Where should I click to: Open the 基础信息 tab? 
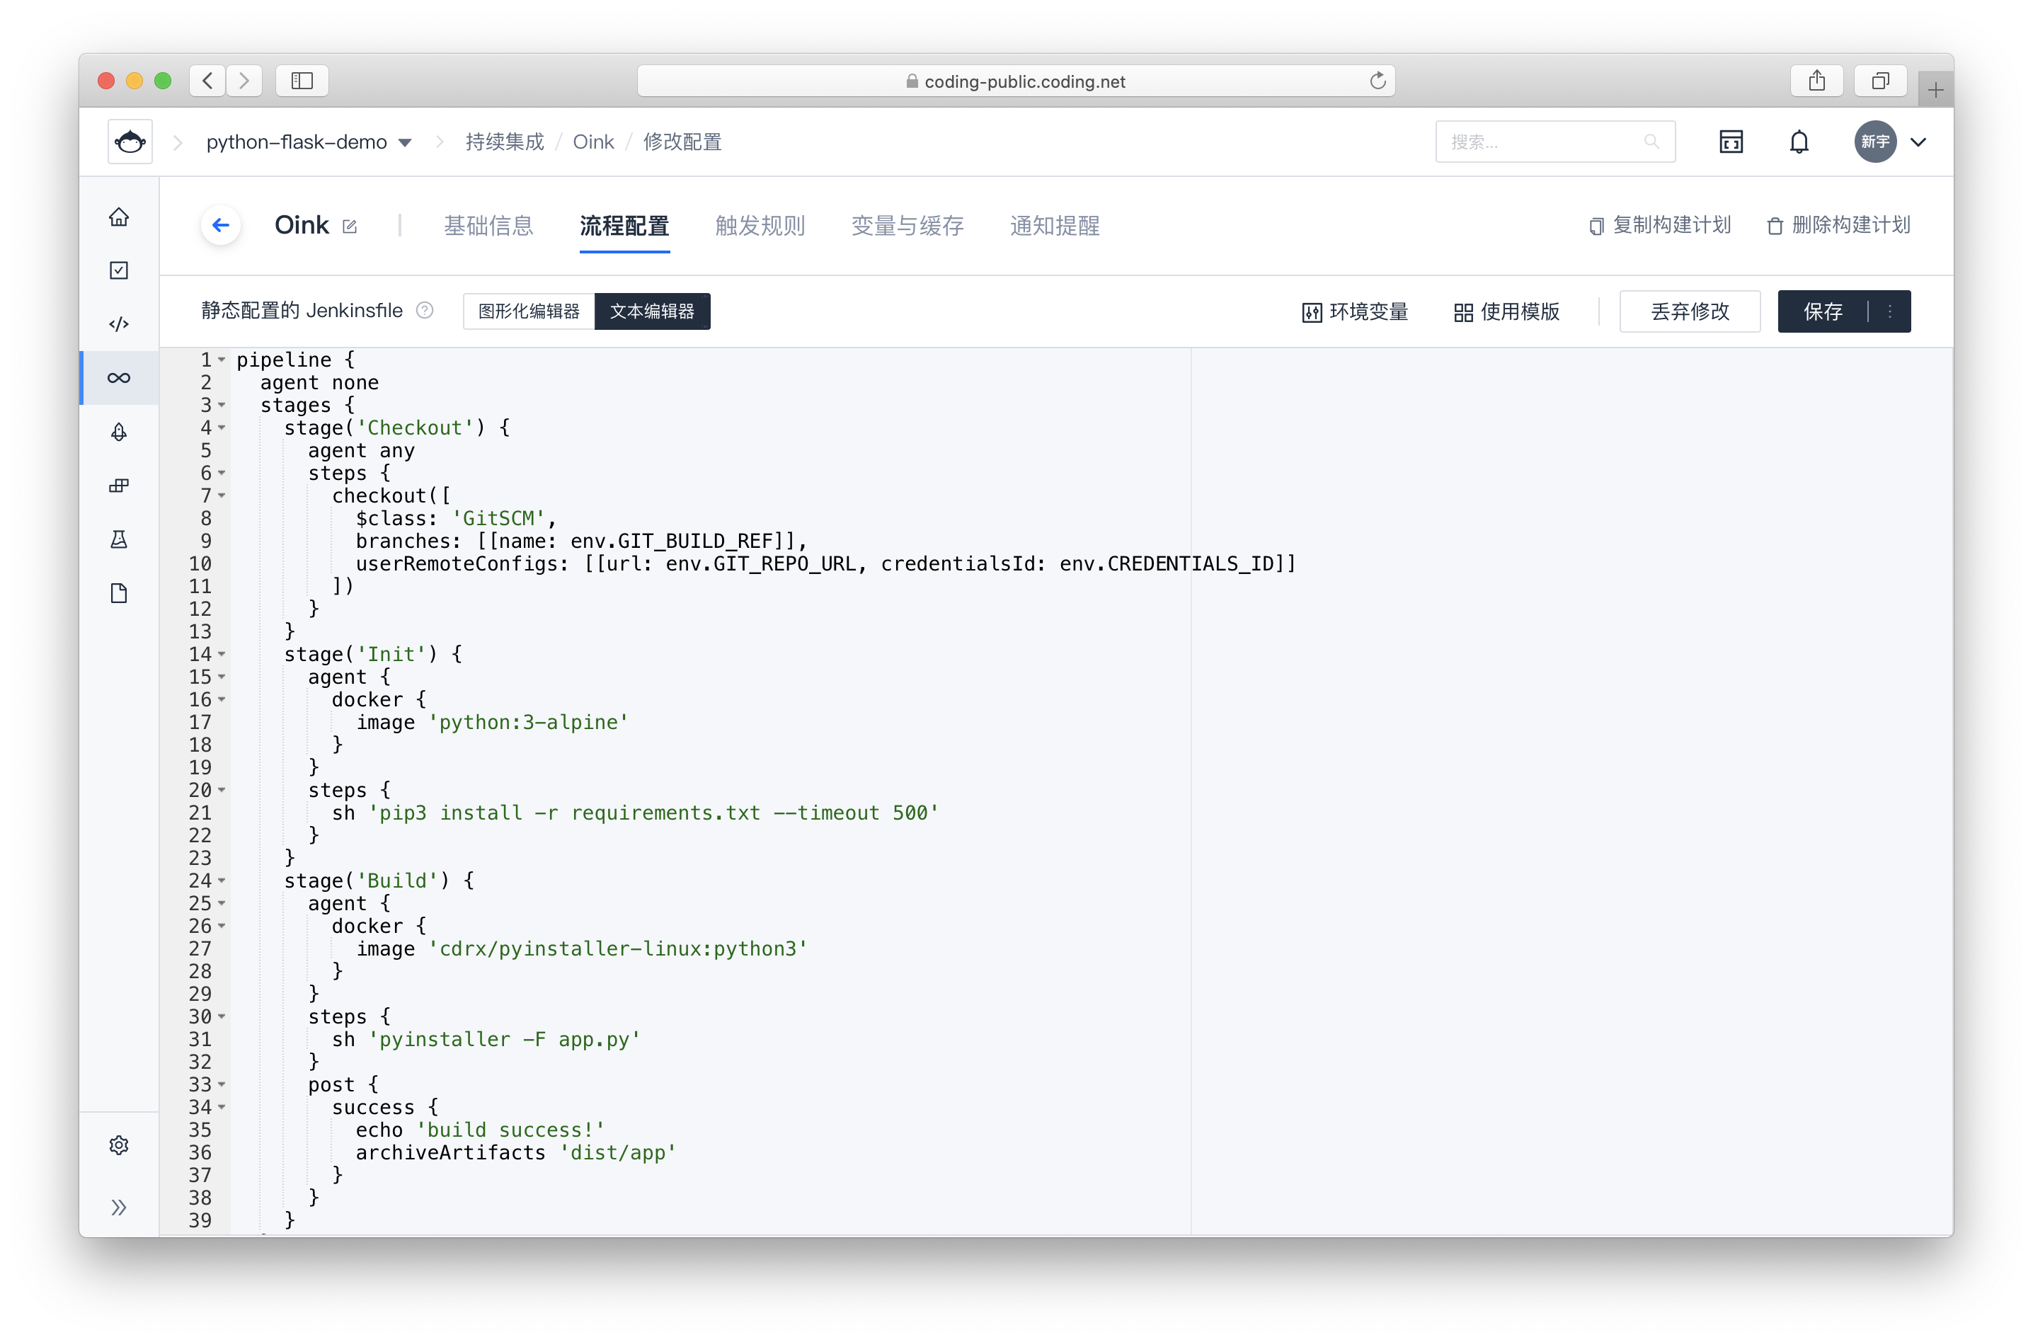pyautogui.click(x=488, y=226)
